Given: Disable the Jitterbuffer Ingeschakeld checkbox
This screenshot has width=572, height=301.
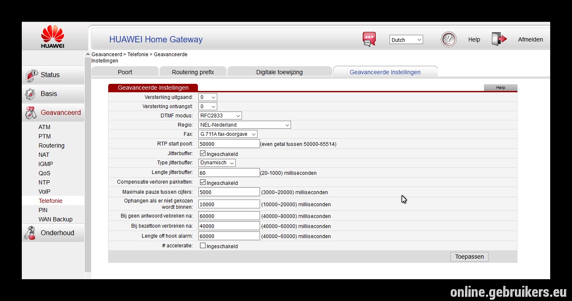Looking at the screenshot, I should 203,153.
